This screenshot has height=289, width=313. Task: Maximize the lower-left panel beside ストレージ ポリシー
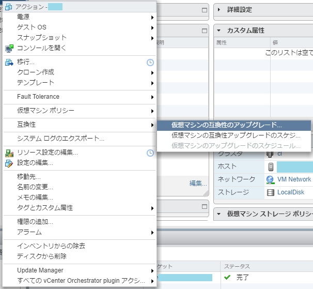coord(205,206)
